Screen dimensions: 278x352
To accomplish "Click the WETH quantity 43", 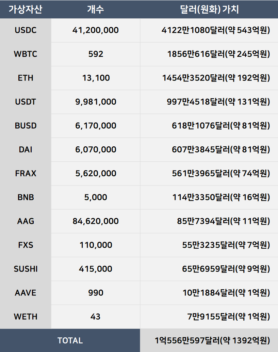I will (96, 317).
